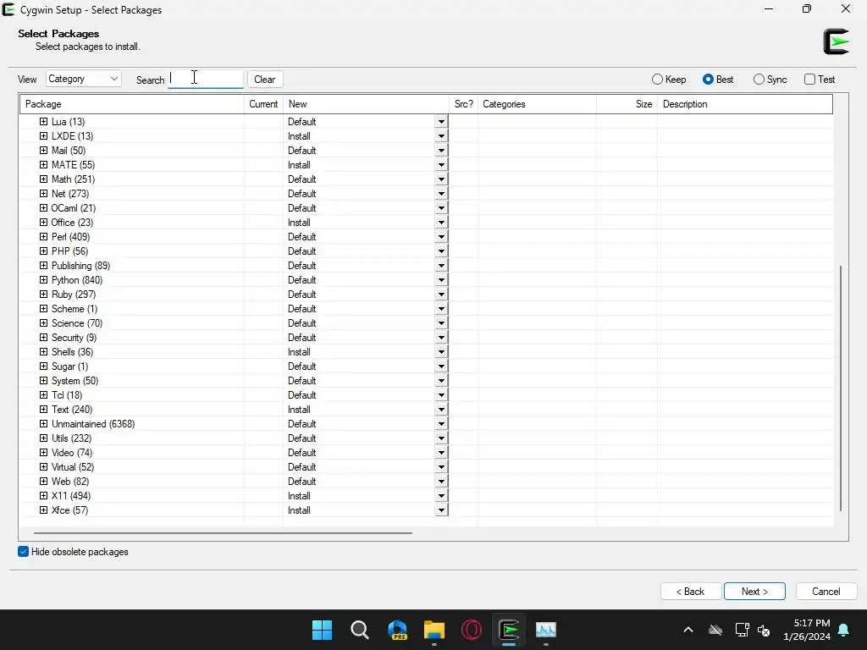Viewport: 867px width, 650px height.
Task: Open action dropdown for Science row
Action: pyautogui.click(x=441, y=322)
